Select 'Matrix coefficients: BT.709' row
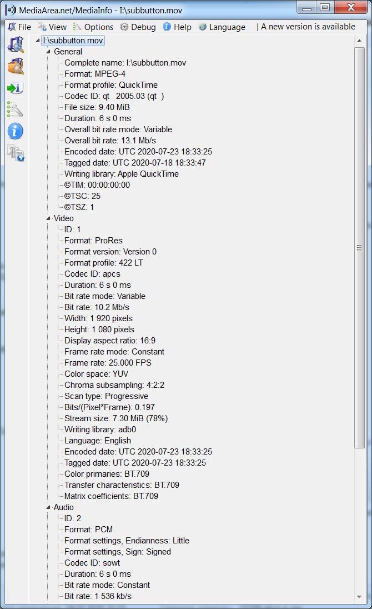Screen dimensions: 372x609 tap(112, 496)
